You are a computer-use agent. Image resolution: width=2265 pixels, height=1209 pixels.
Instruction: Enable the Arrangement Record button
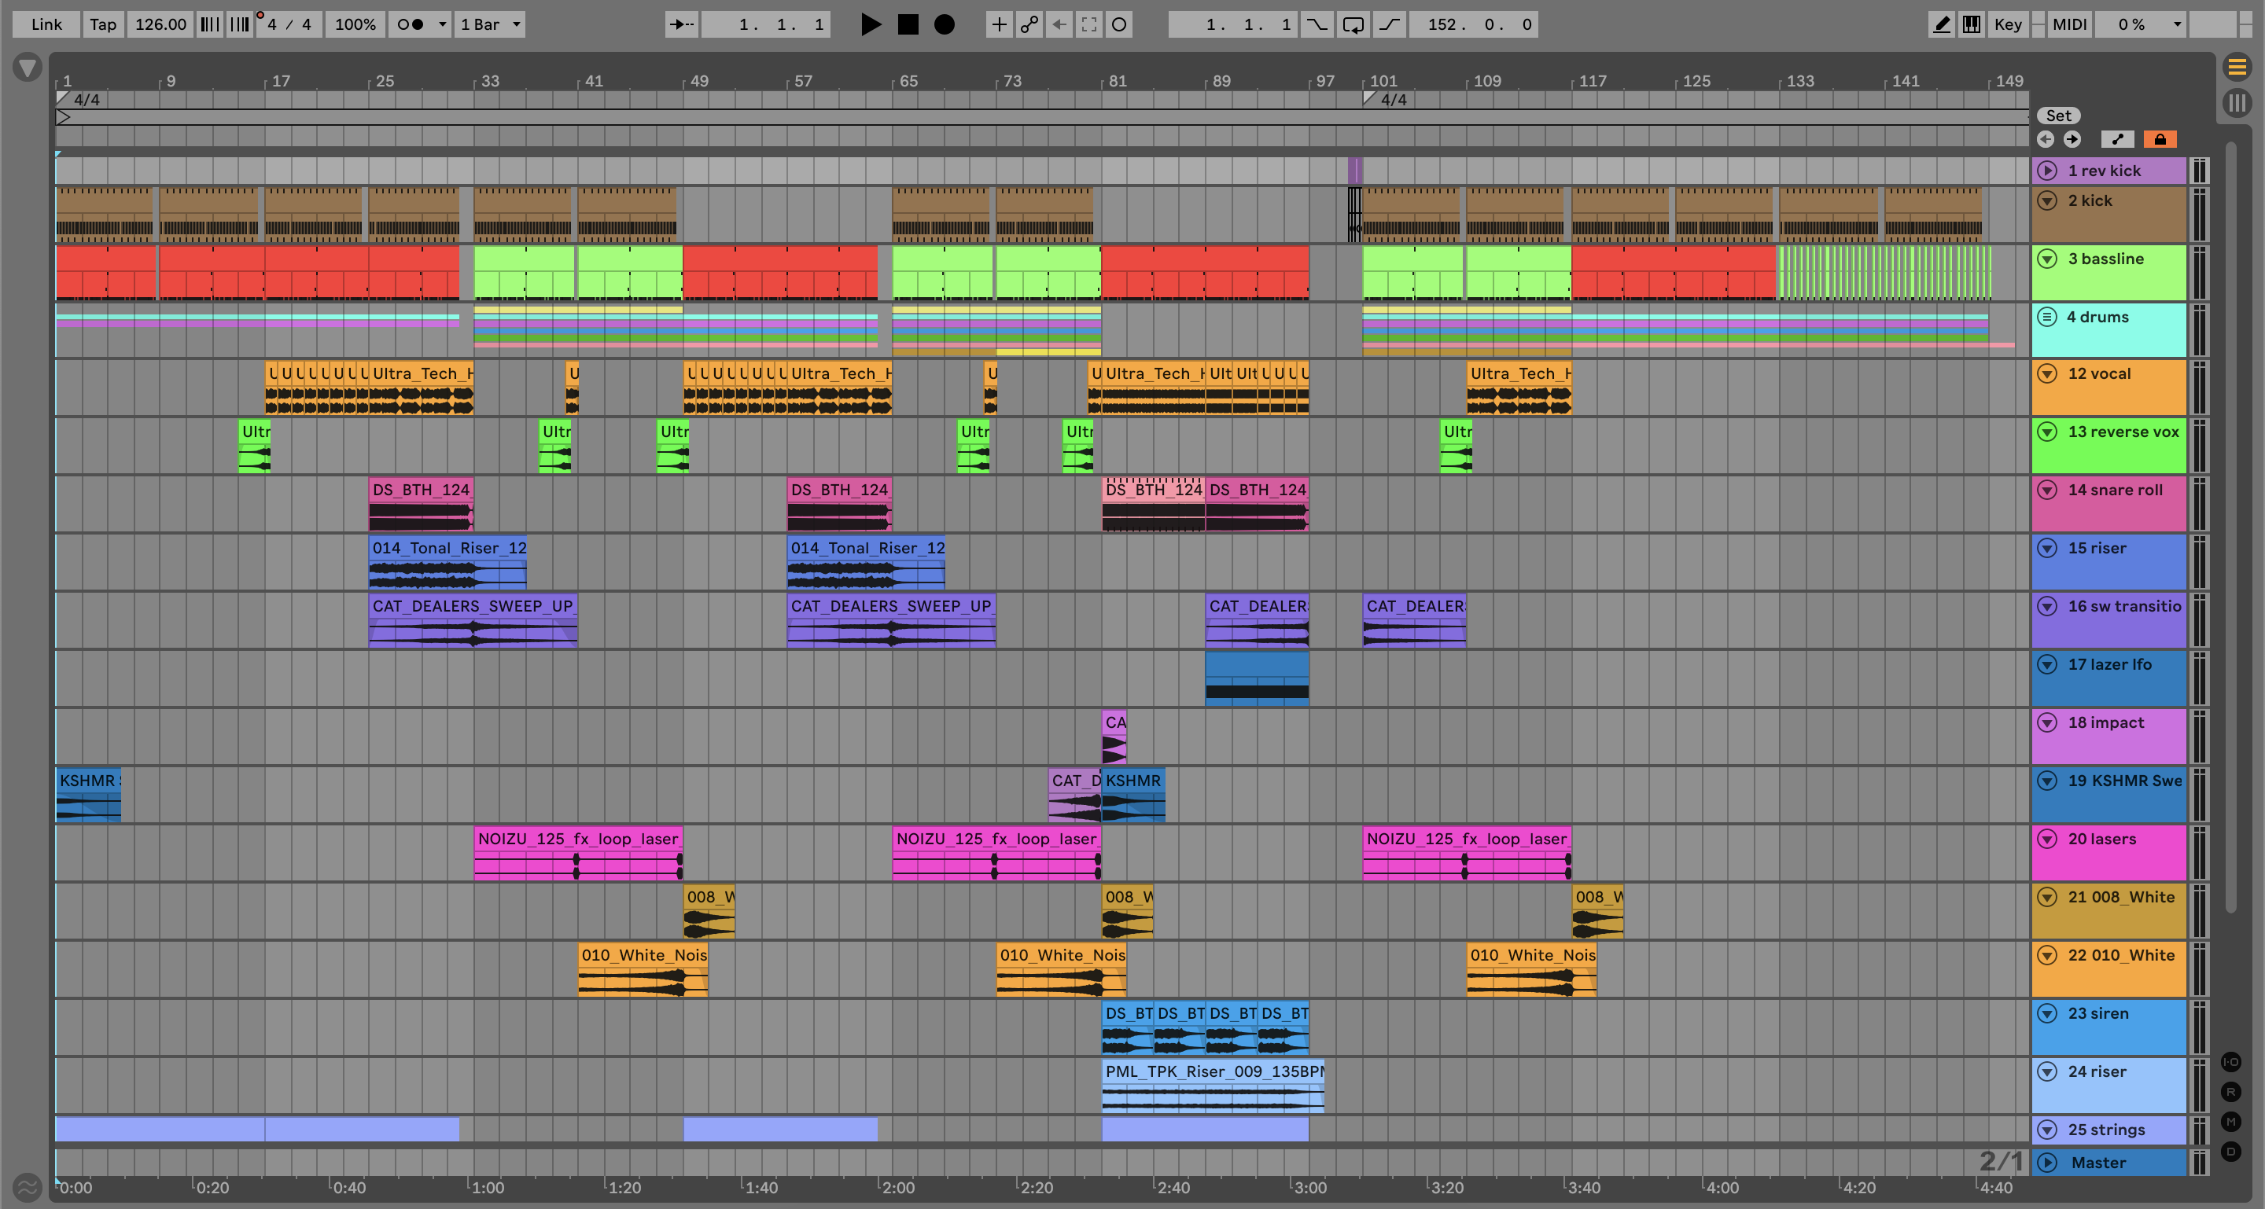944,24
